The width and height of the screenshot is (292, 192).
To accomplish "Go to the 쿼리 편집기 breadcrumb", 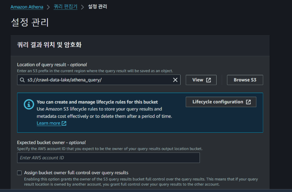I will point(65,7).
